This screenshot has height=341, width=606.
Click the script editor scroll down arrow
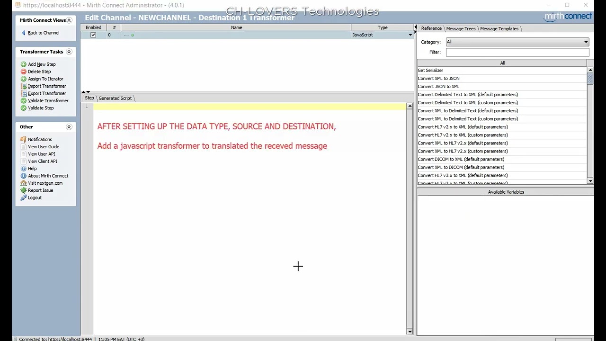coord(410,332)
